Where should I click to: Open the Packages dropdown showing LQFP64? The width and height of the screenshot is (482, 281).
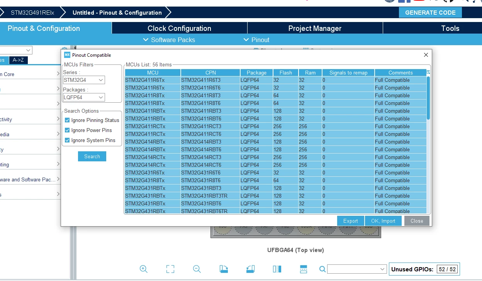pyautogui.click(x=84, y=97)
